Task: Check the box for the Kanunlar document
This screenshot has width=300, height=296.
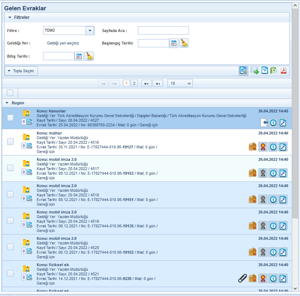Action: tap(10, 118)
